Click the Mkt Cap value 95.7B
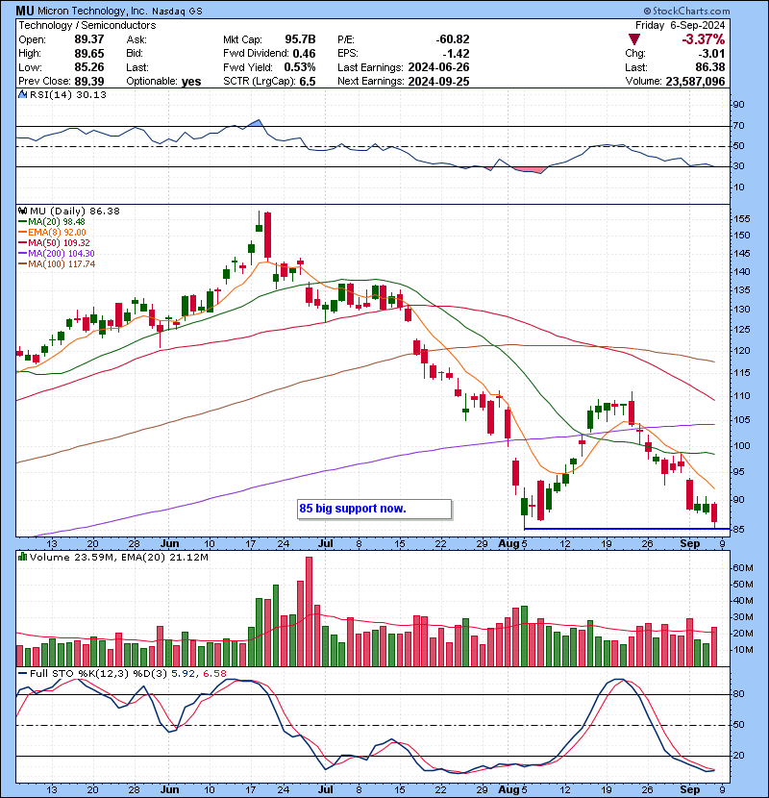This screenshot has height=798, width=769. click(x=300, y=39)
